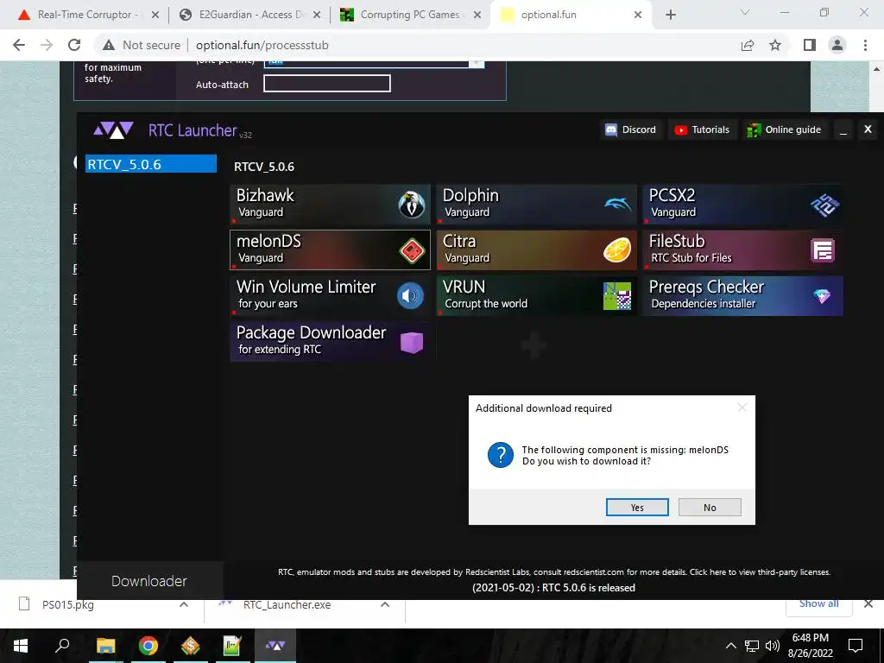Select melonDS red gamepad icon

412,250
